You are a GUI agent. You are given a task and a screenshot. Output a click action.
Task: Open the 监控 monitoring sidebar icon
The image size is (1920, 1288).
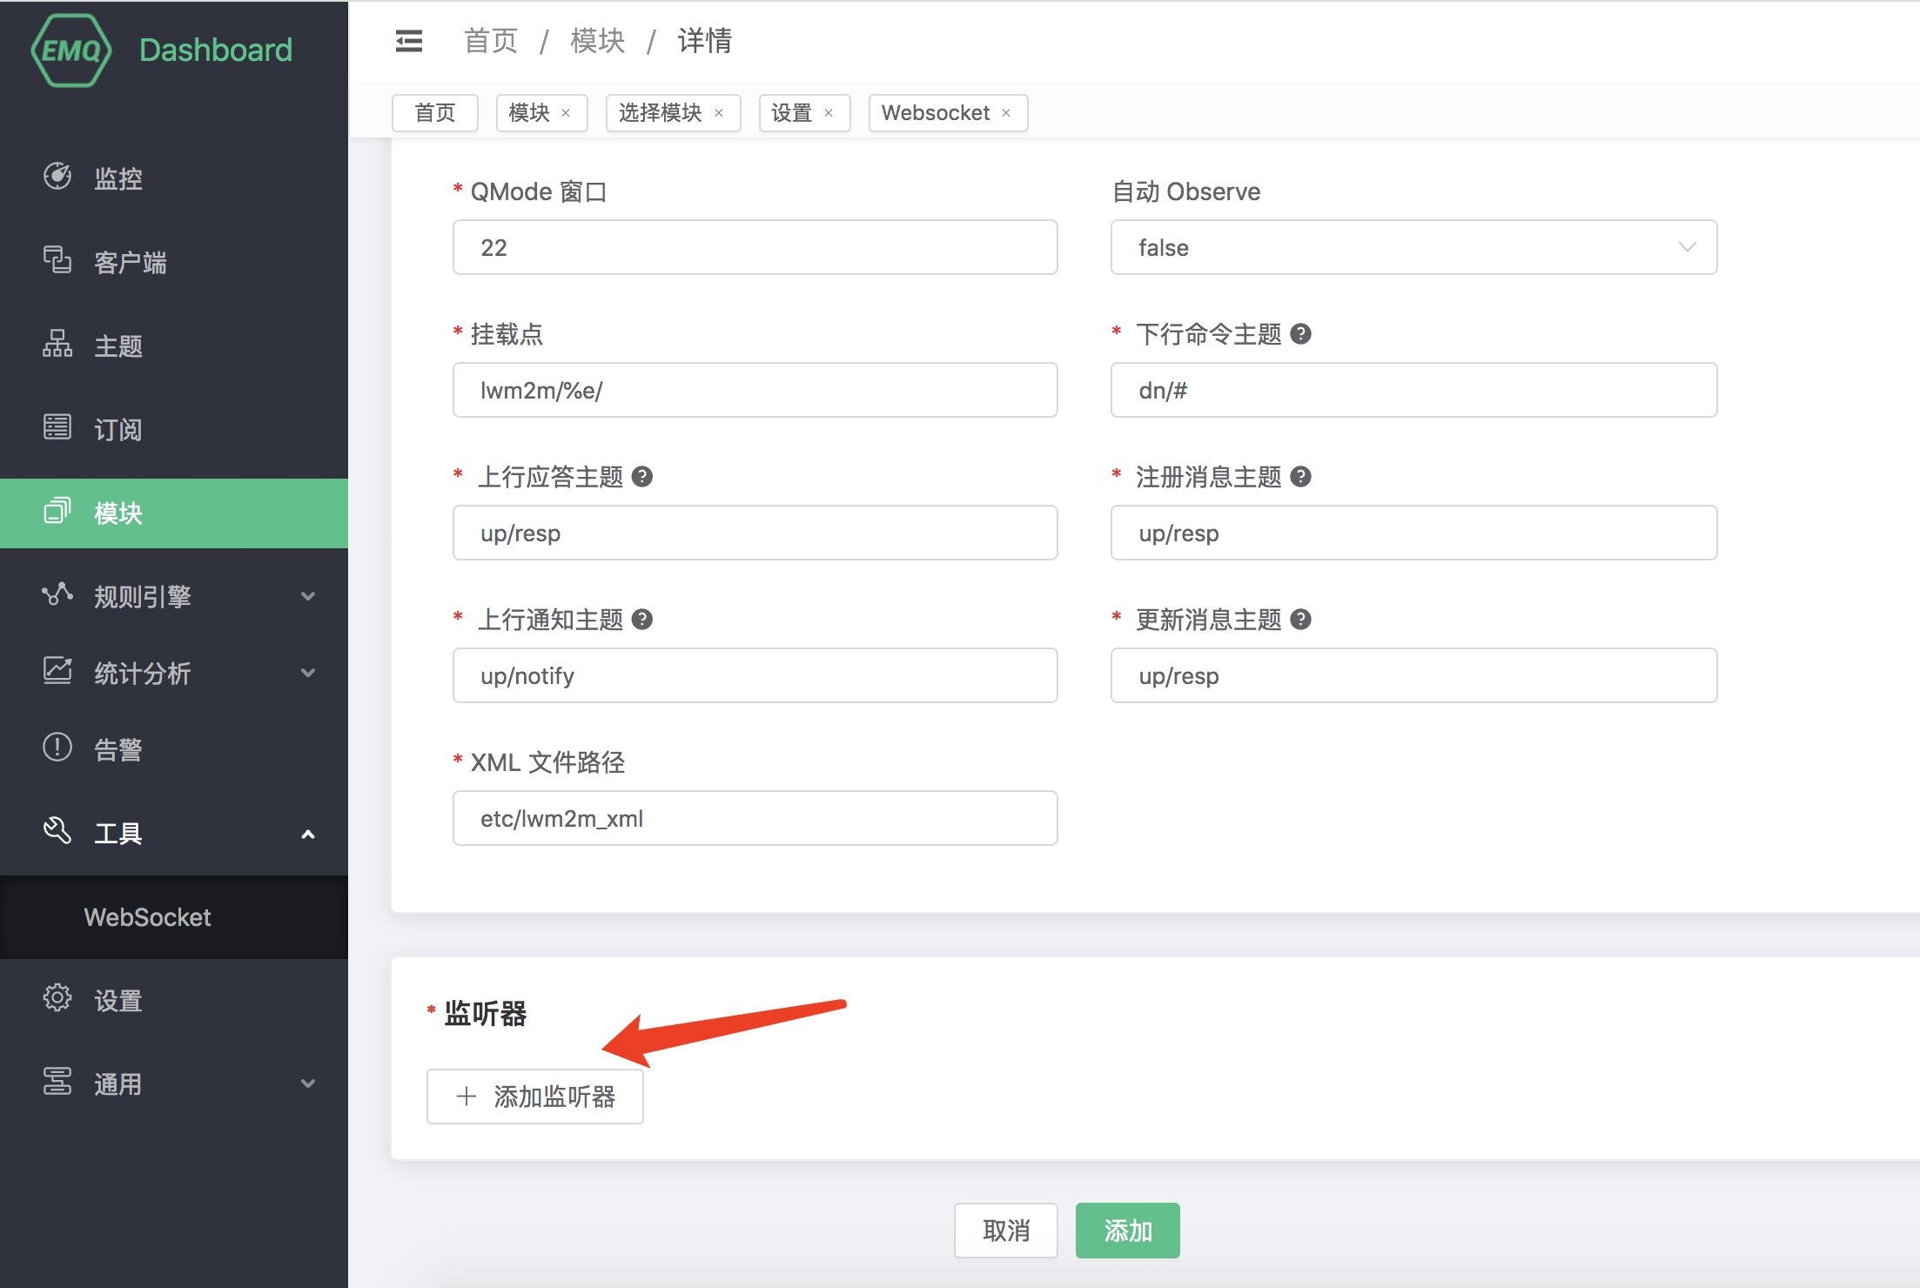(x=57, y=177)
